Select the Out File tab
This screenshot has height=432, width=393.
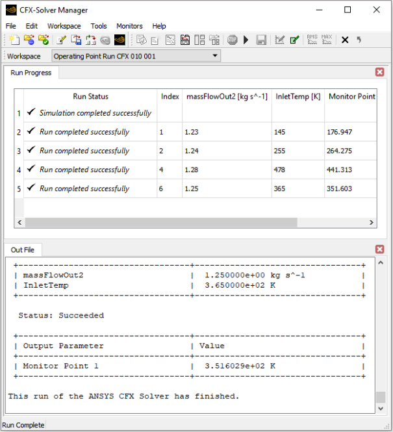tap(23, 249)
